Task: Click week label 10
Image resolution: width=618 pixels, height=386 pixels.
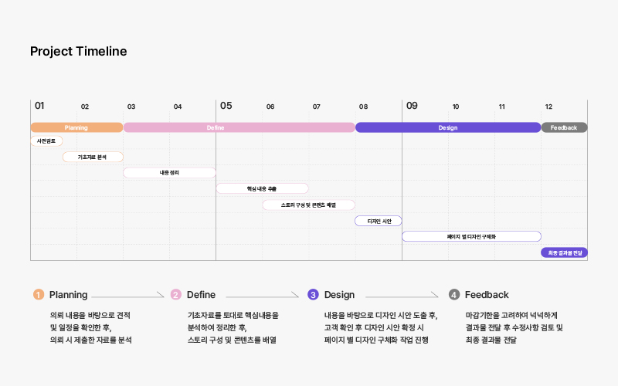Action: (x=456, y=107)
